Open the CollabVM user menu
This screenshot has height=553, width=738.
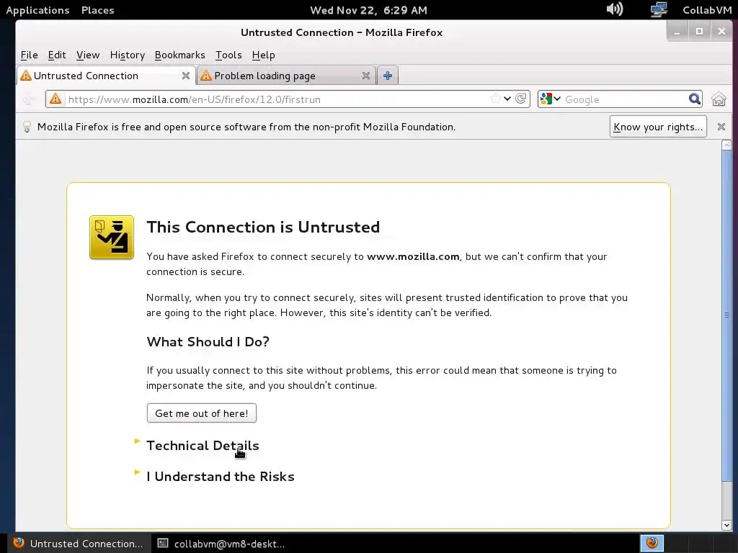coord(707,10)
